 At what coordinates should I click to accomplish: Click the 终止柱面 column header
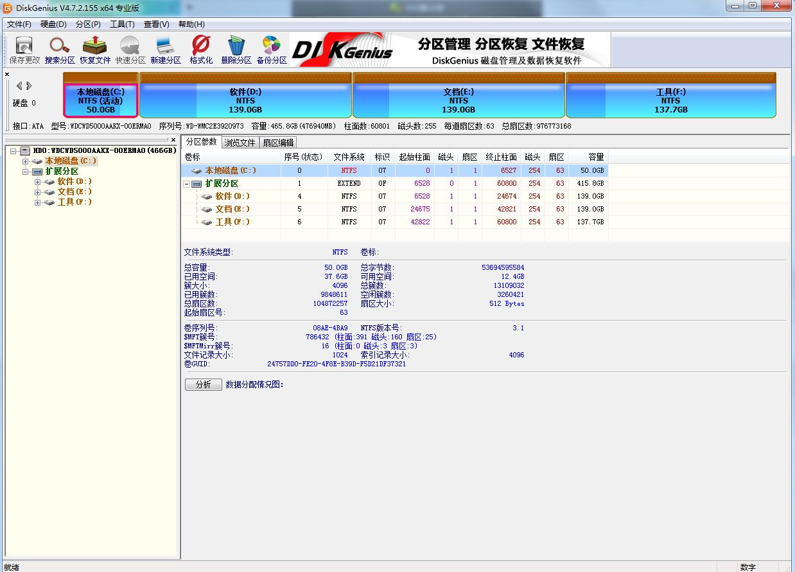tap(501, 157)
